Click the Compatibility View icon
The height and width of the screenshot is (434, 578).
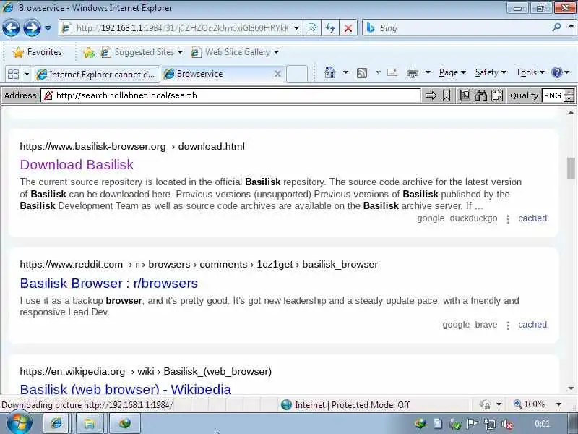point(312,28)
